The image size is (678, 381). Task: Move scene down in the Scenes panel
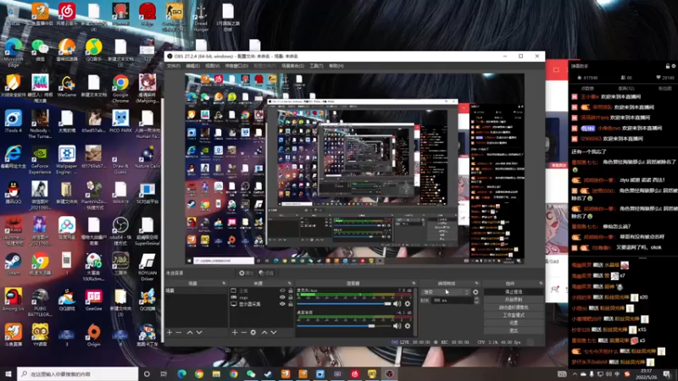pyautogui.click(x=199, y=332)
